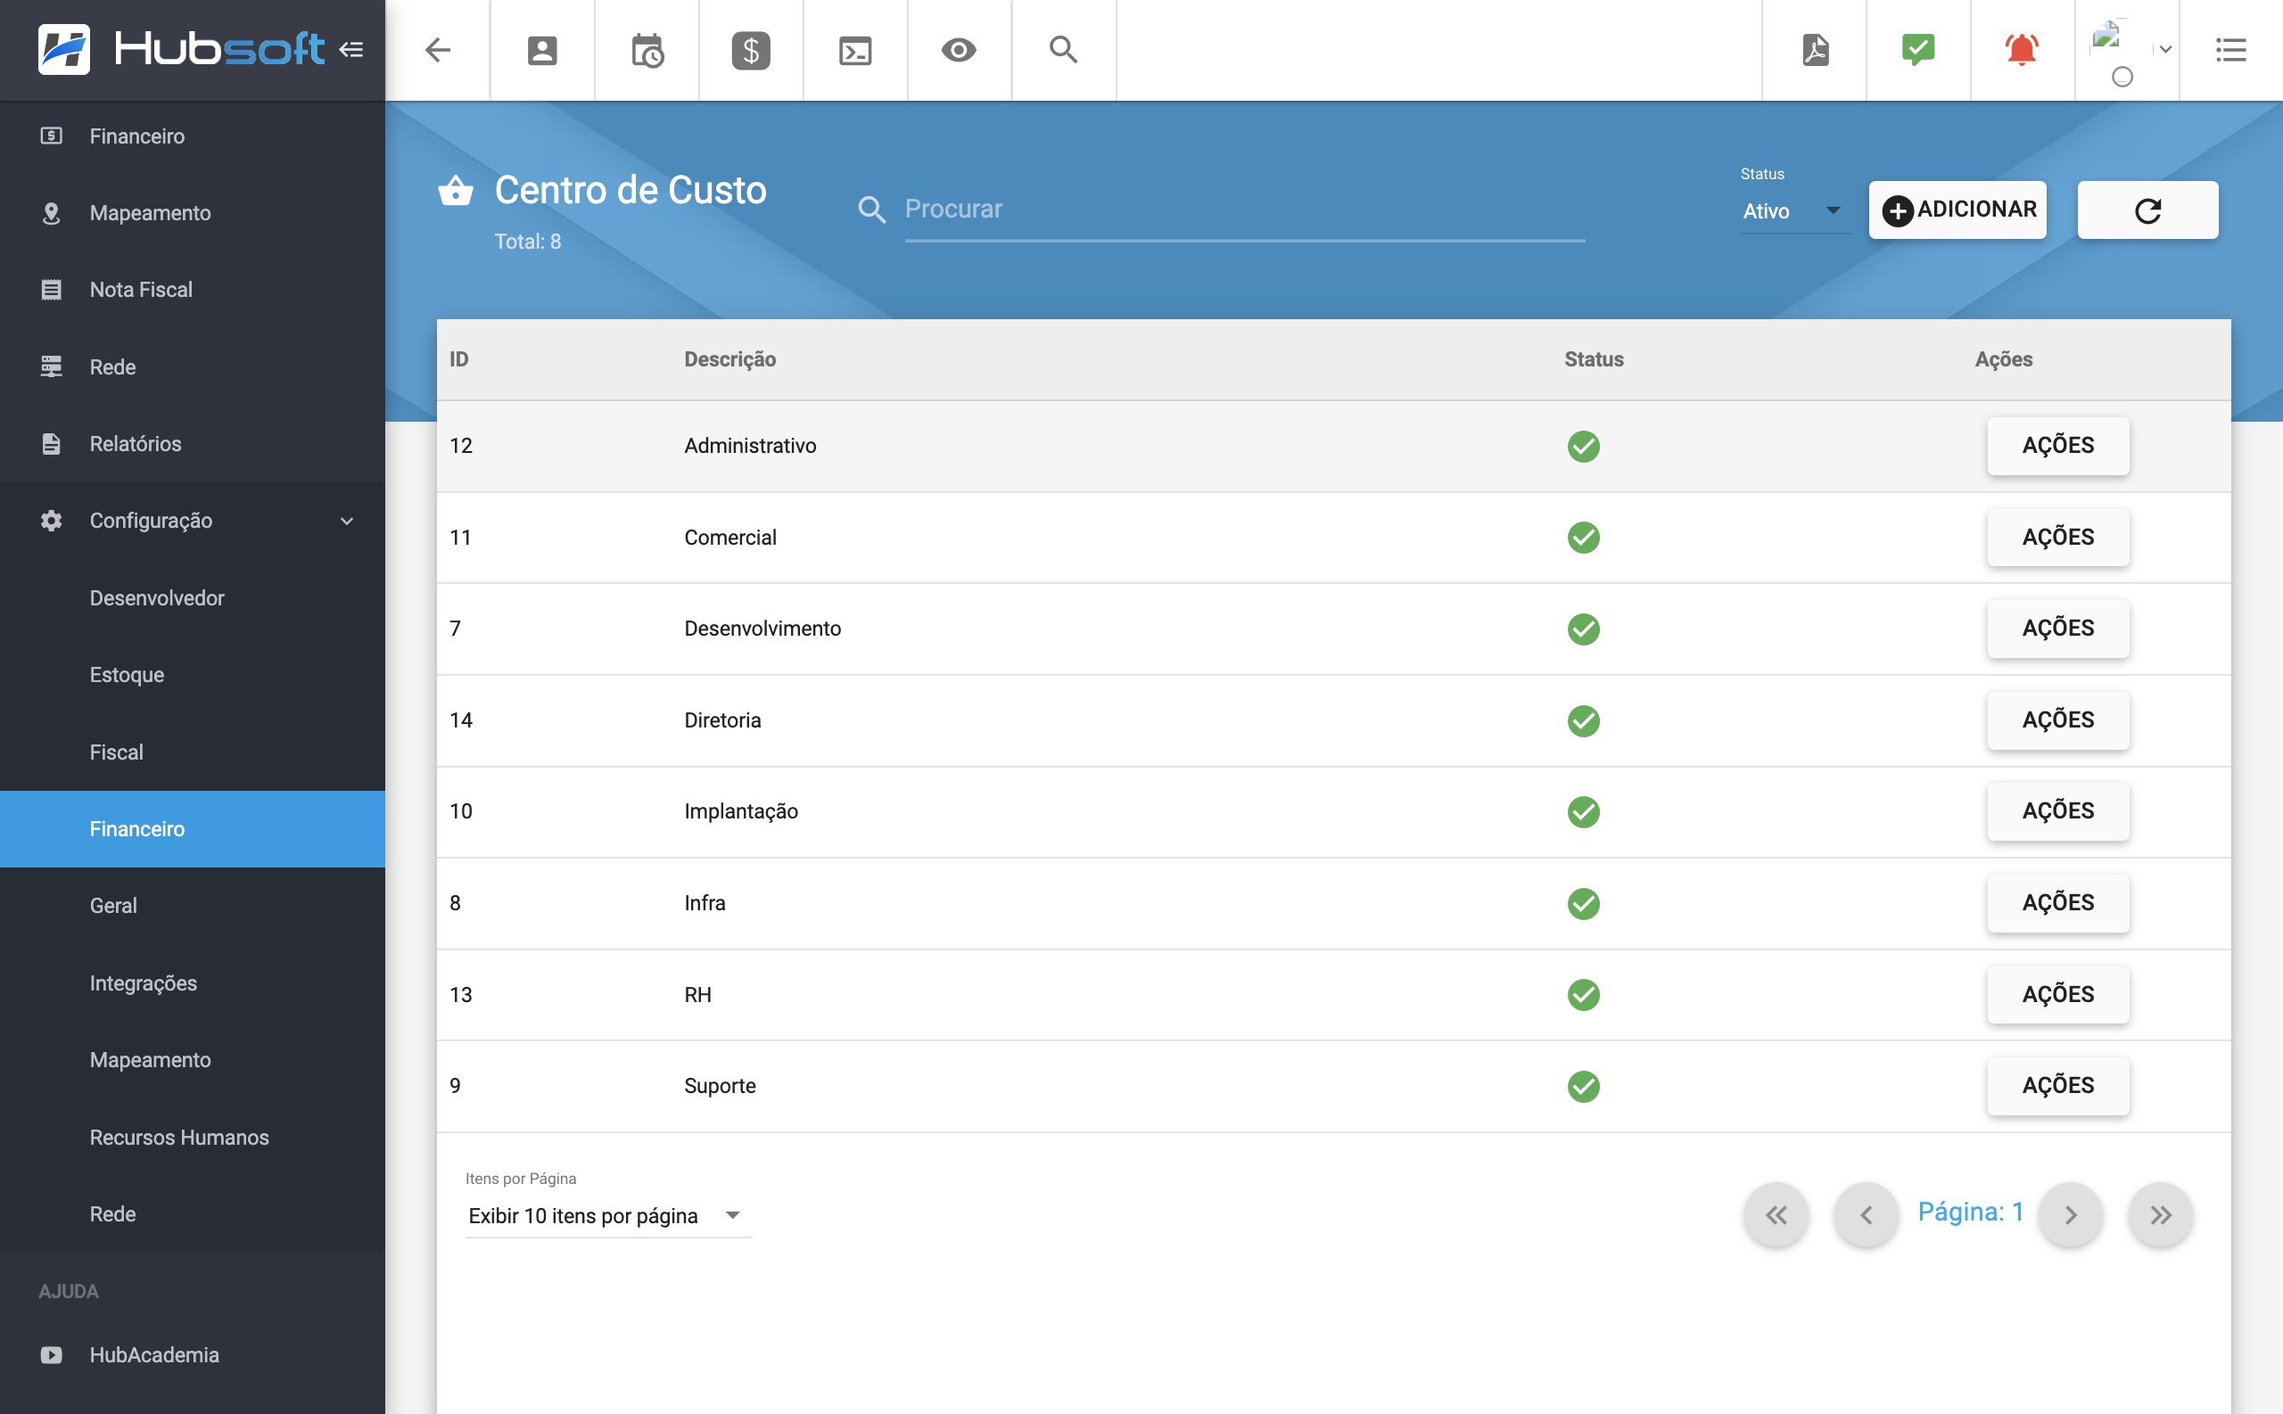Viewport: 2283px width, 1414px height.
Task: Click the refresh button
Action: 2147,210
